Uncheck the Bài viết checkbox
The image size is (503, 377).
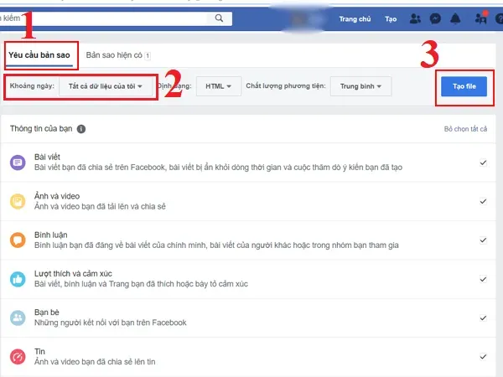(483, 163)
